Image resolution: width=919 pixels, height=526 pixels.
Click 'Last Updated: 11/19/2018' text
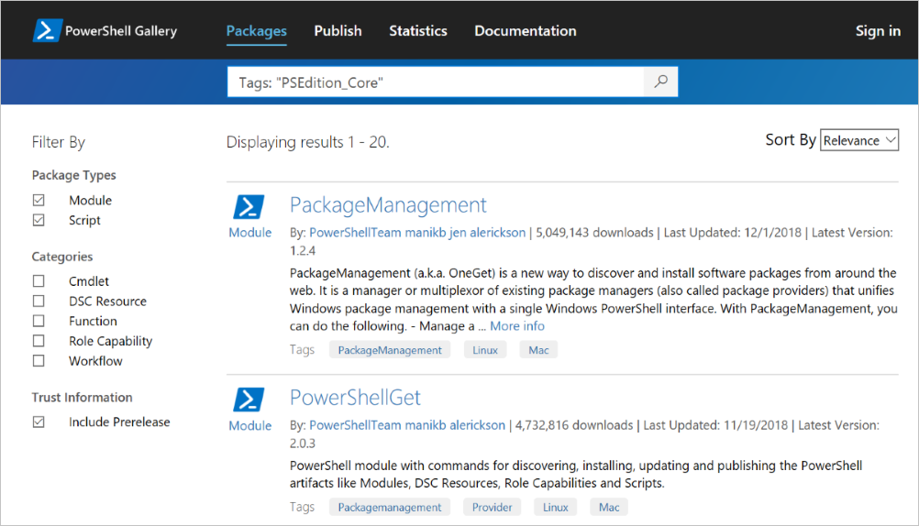[715, 425]
